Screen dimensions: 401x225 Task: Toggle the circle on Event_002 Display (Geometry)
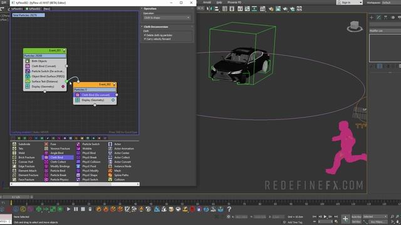[113, 100]
